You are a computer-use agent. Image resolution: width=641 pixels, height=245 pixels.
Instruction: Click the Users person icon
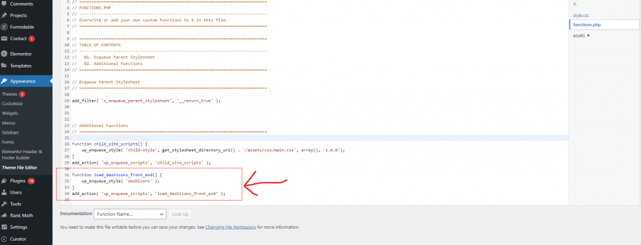coord(4,192)
